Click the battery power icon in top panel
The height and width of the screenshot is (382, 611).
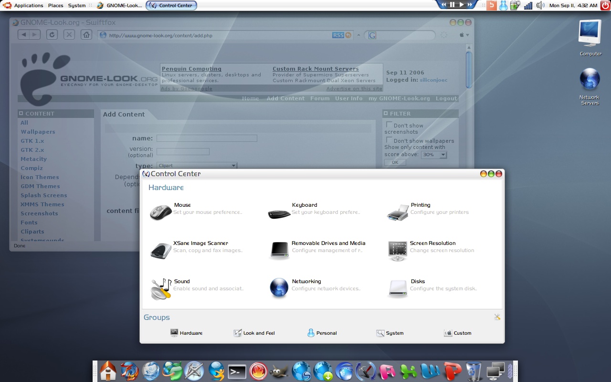click(515, 5)
